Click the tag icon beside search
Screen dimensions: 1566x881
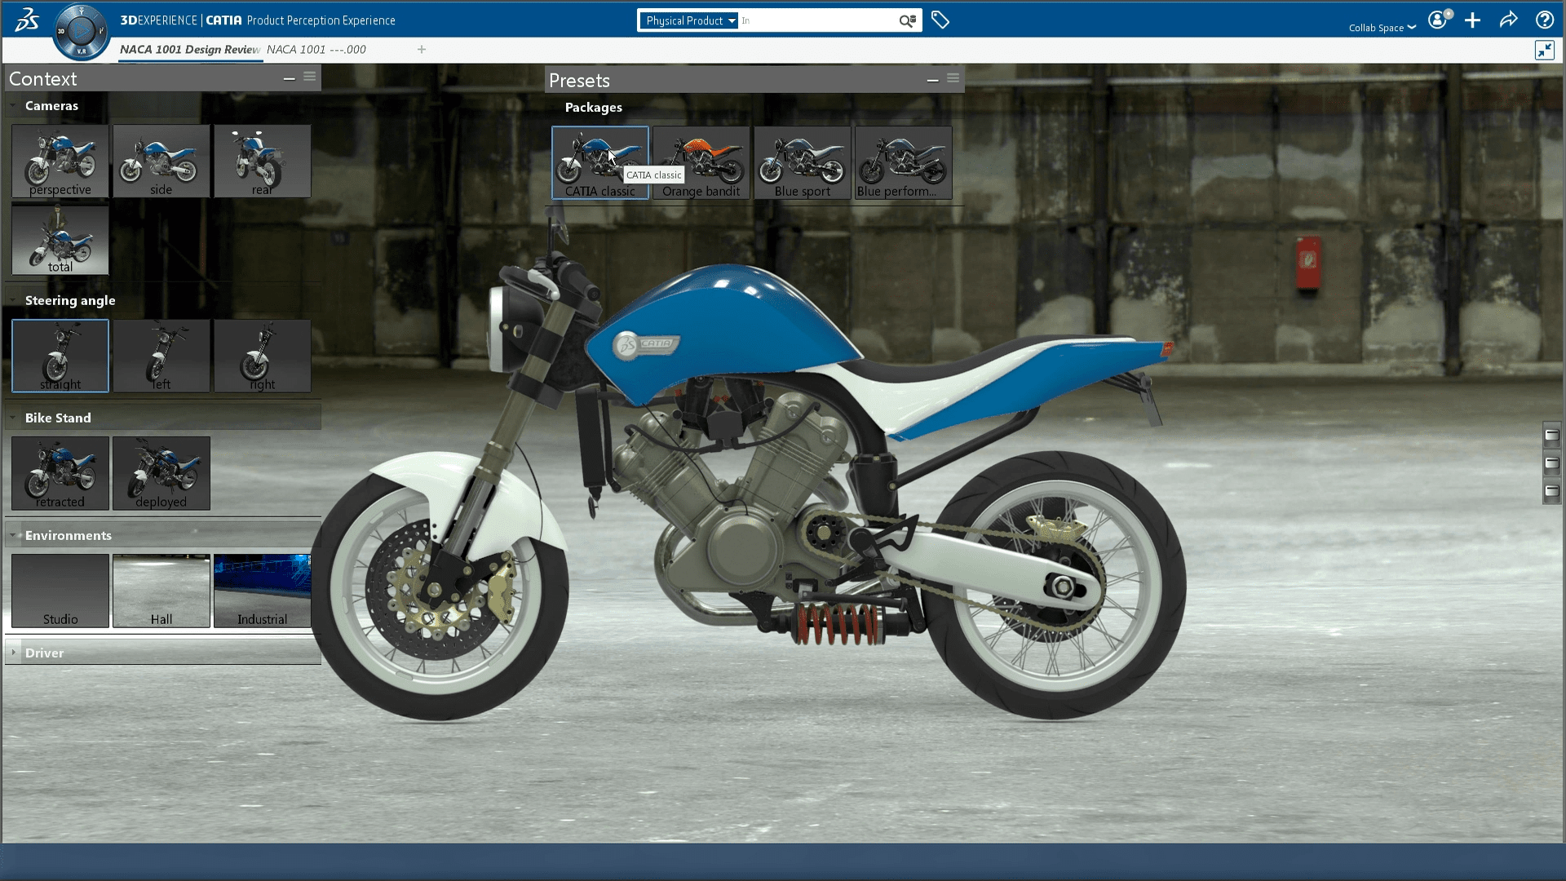click(x=940, y=20)
